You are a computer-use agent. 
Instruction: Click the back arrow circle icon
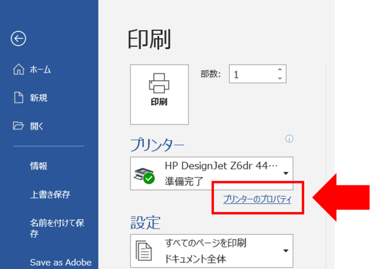coord(18,38)
